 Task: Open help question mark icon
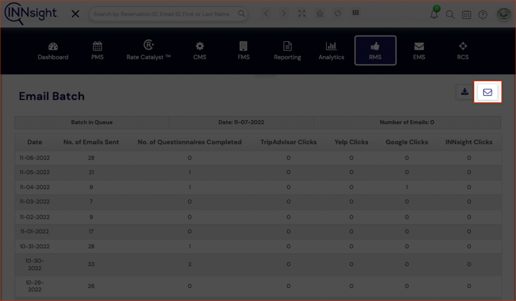[x=483, y=15]
